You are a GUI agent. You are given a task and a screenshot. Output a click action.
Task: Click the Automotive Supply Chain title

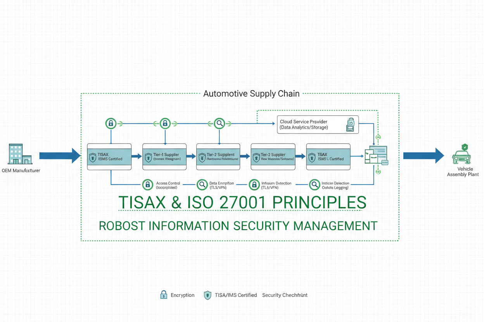[x=251, y=94]
